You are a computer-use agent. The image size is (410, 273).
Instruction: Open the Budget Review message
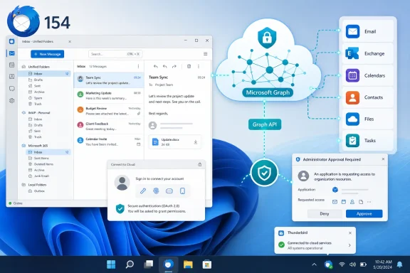(109, 111)
